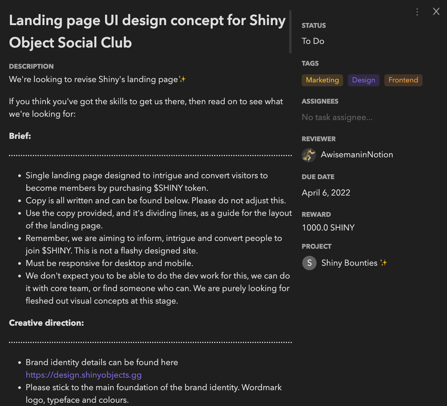The width and height of the screenshot is (447, 406).
Task: Click the Shiny Bounties project S icon
Action: [309, 263]
